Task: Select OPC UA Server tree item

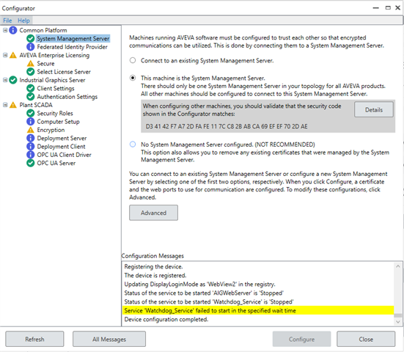Action: (56, 163)
